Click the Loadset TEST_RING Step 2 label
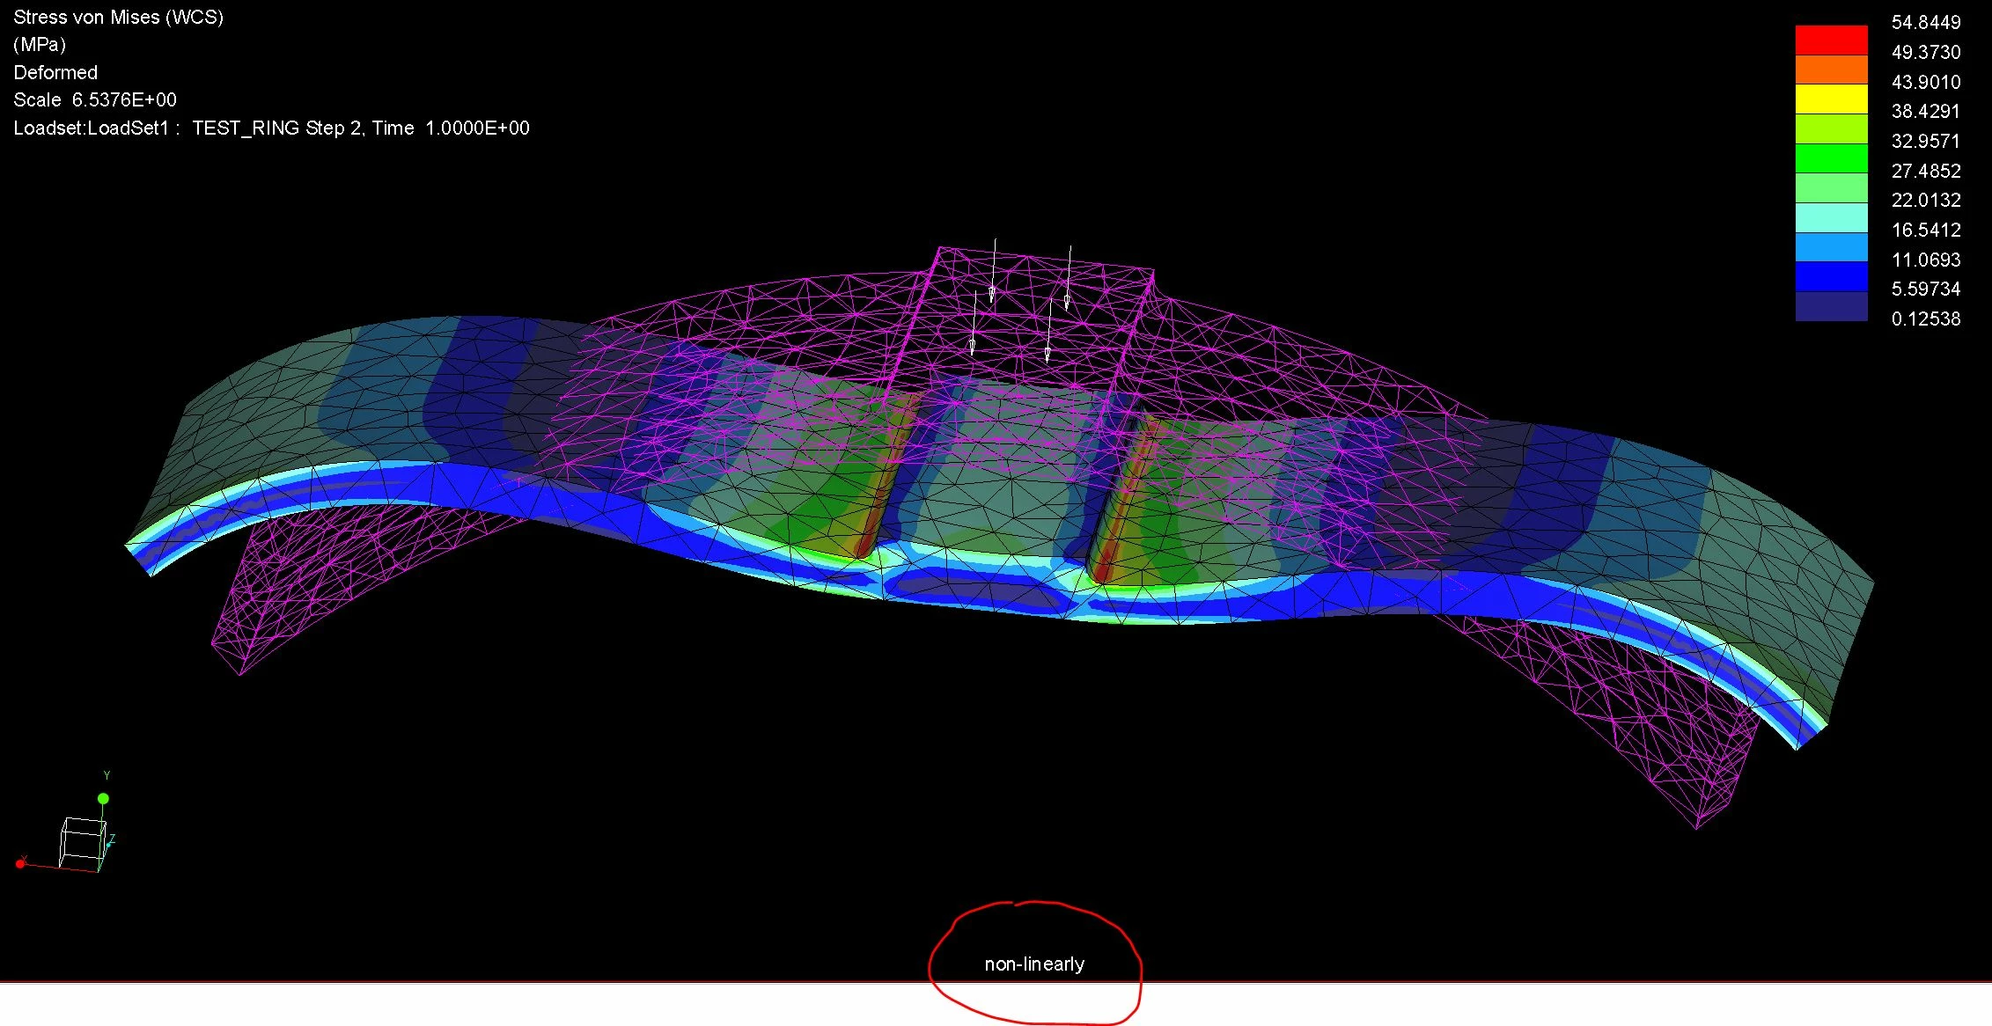The height and width of the screenshot is (1026, 1992). 271,128
